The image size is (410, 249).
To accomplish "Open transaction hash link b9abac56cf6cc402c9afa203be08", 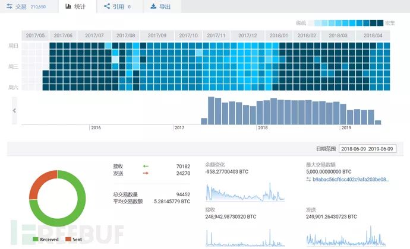I will pyautogui.click(x=351, y=179).
